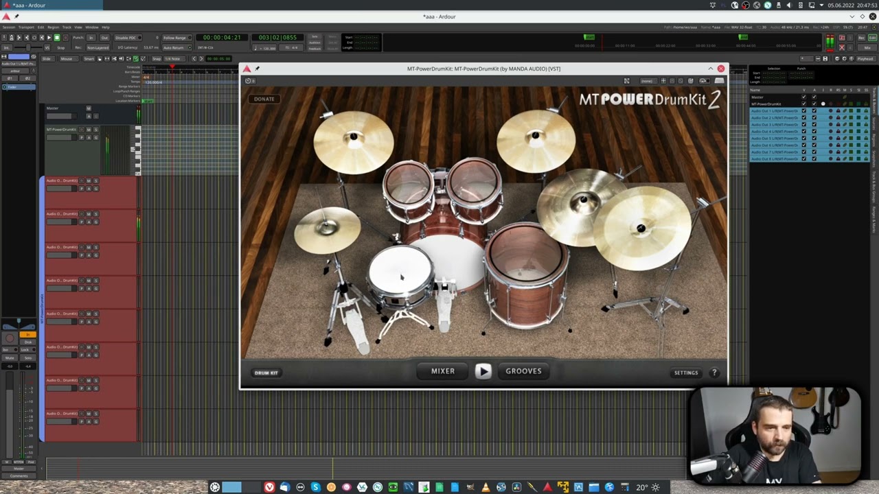Click the play button between Mixer and Grooves

pos(483,371)
